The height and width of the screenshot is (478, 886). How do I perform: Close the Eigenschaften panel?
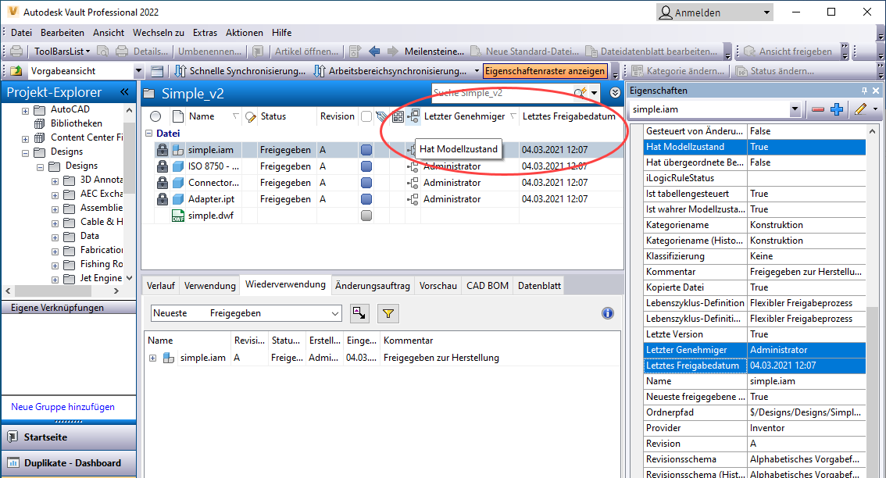876,91
